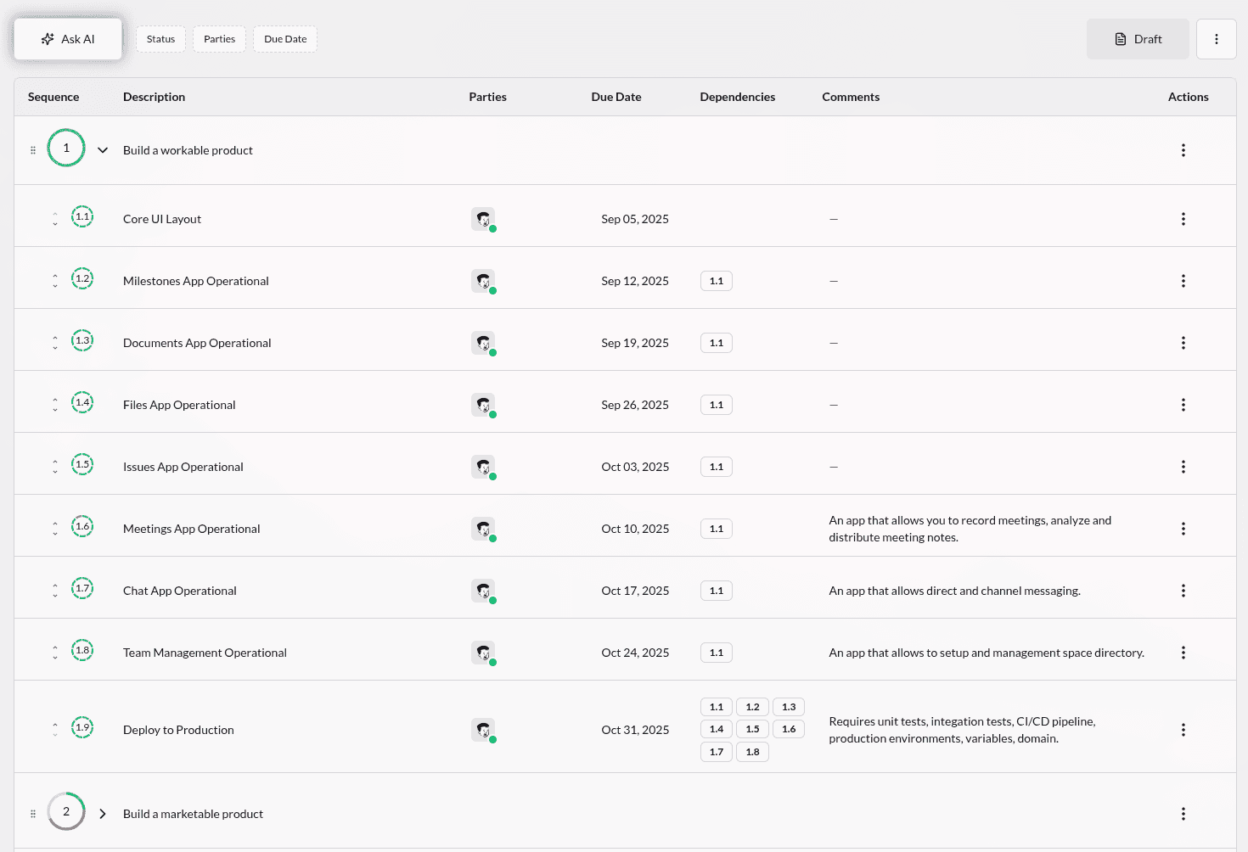Click the sequence 2 progress circle
This screenshot has height=852, width=1248.
(x=66, y=811)
